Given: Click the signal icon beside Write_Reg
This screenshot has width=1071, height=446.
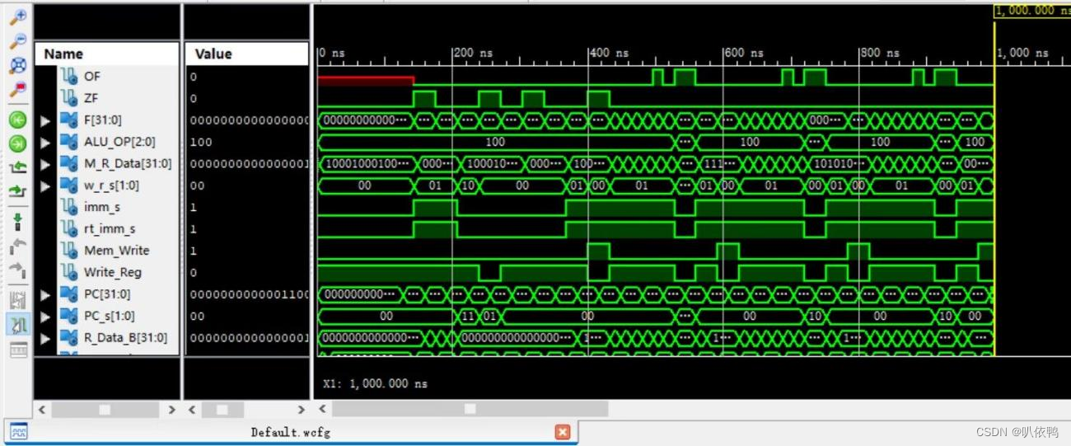Looking at the screenshot, I should tap(70, 272).
